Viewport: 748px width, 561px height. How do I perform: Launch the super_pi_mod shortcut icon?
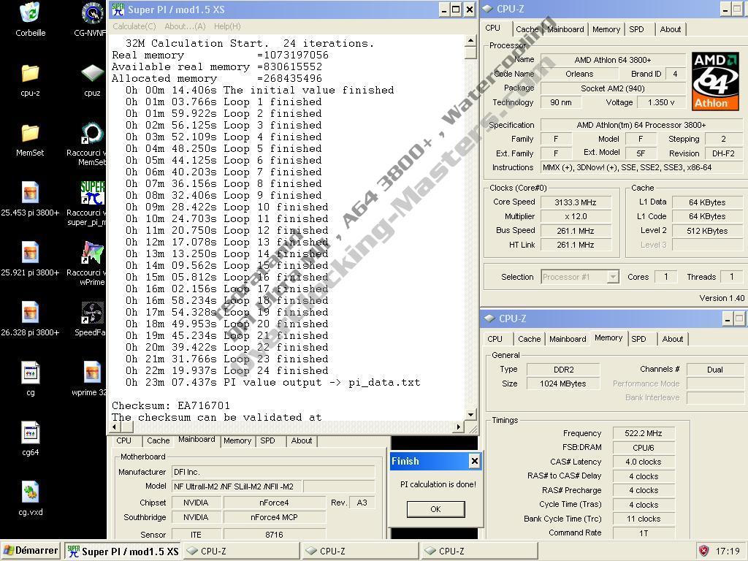(x=92, y=193)
